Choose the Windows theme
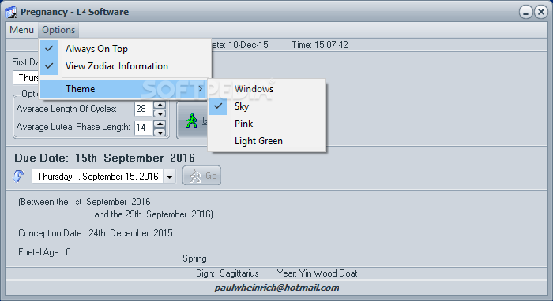 click(x=267, y=89)
